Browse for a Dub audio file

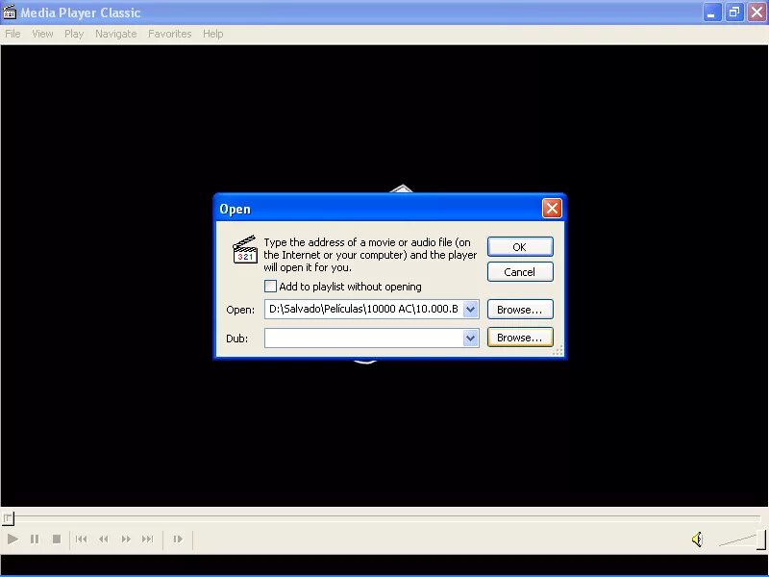[520, 338]
